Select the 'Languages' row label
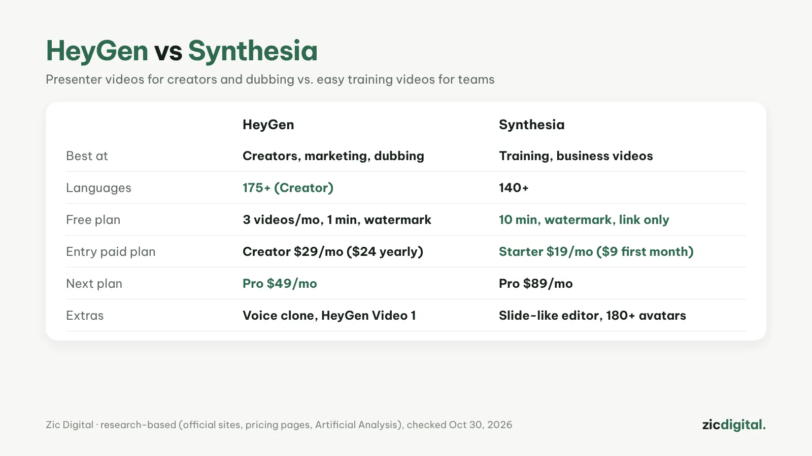The image size is (812, 456). pyautogui.click(x=98, y=188)
